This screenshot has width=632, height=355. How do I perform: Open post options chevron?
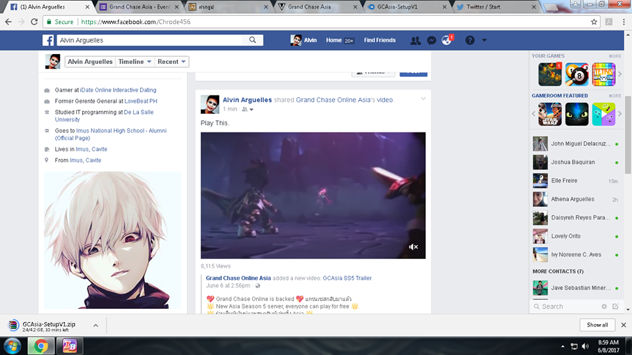point(423,98)
